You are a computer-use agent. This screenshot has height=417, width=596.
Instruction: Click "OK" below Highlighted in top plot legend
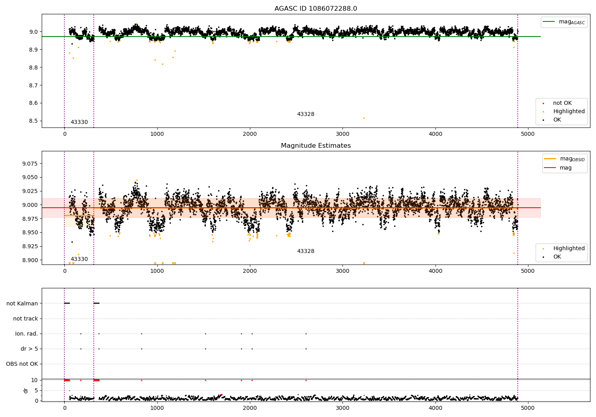pyautogui.click(x=557, y=120)
